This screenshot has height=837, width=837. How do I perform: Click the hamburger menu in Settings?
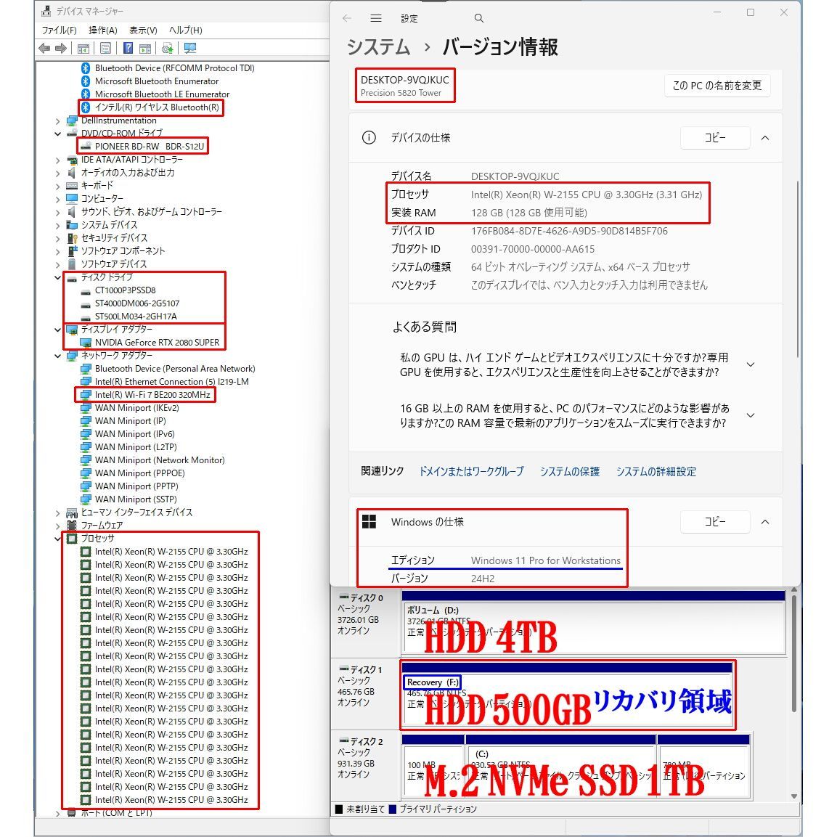point(376,18)
